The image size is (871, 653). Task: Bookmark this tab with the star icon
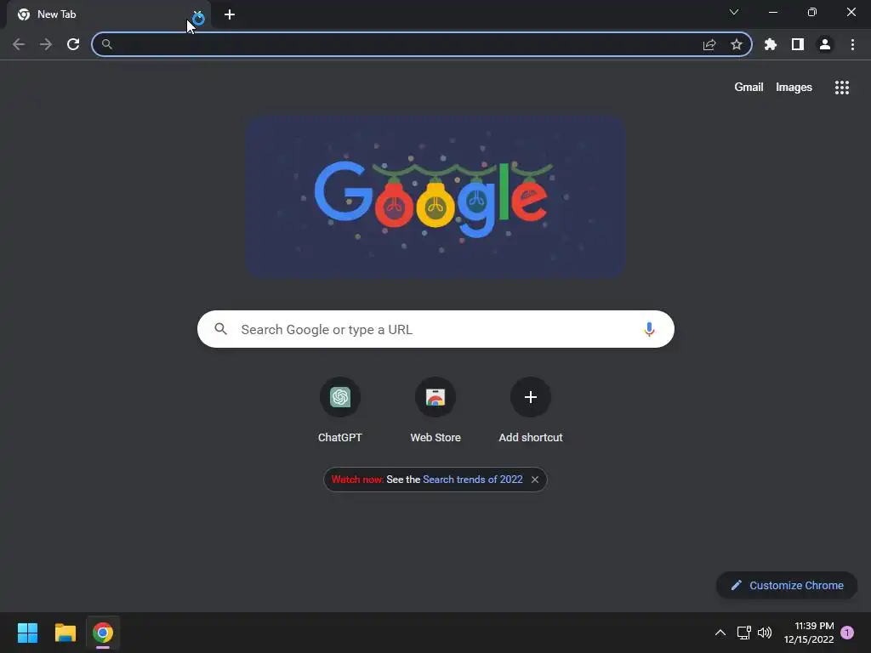(x=737, y=44)
